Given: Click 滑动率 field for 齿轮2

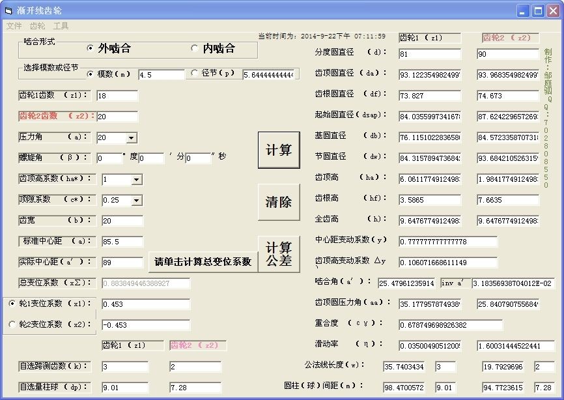Looking at the screenshot, I should click(516, 346).
